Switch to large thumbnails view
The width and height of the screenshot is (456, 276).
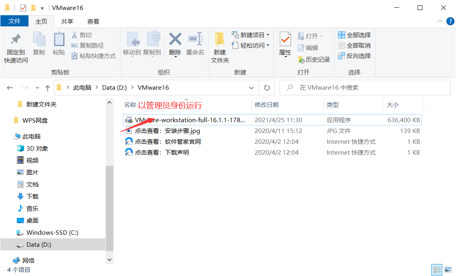448,270
